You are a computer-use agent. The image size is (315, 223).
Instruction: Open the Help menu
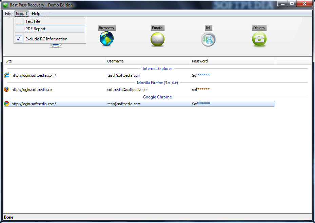[36, 14]
